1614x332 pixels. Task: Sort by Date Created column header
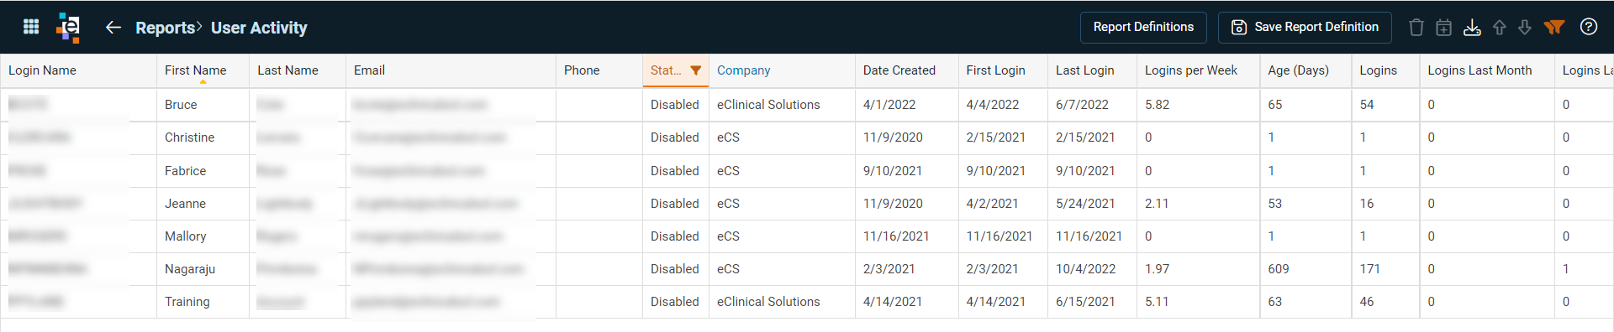click(899, 70)
